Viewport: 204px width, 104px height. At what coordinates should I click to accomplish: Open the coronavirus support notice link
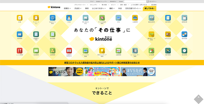102,63
